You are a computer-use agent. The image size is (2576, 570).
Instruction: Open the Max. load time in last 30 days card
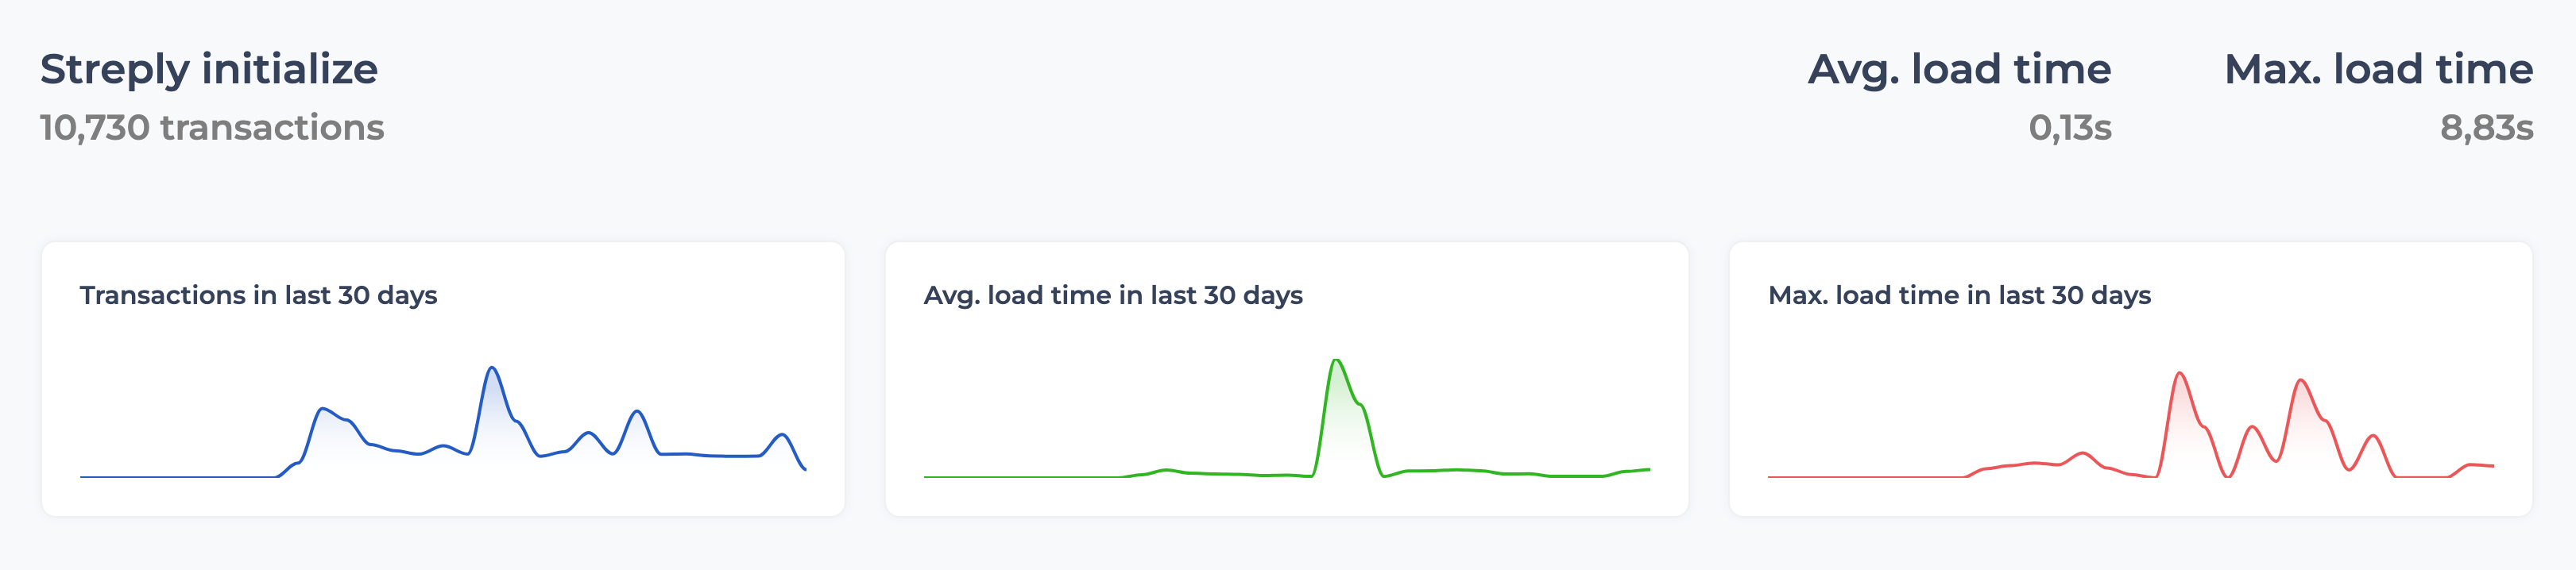(x=2131, y=379)
